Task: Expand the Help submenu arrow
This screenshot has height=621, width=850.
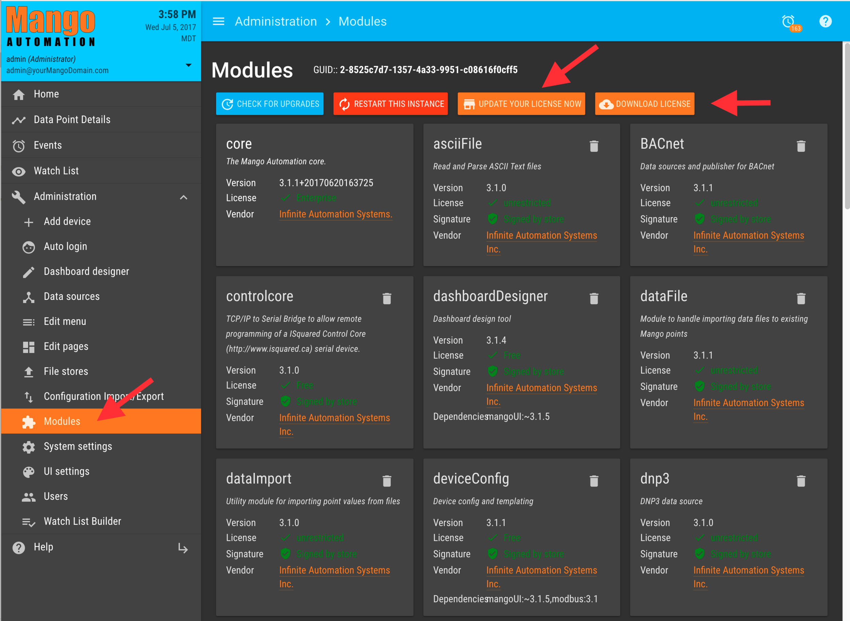Action: [x=183, y=548]
